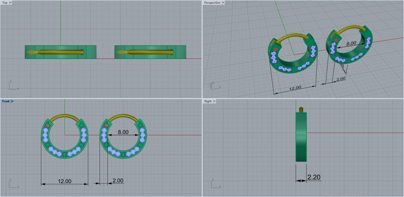The width and height of the screenshot is (404, 197).
Task: Open the Perspective viewport menu arrow
Action: click(224, 2)
